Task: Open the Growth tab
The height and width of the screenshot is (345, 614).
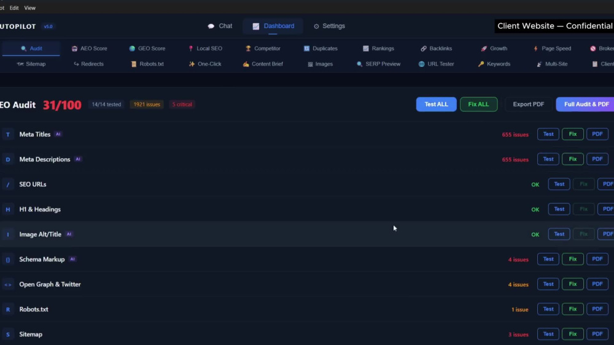Action: (494, 48)
